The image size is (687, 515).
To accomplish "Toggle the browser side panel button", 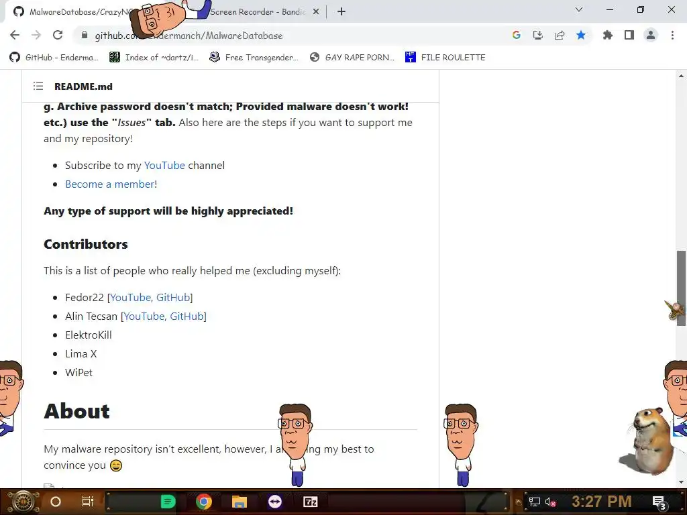I will click(x=629, y=35).
